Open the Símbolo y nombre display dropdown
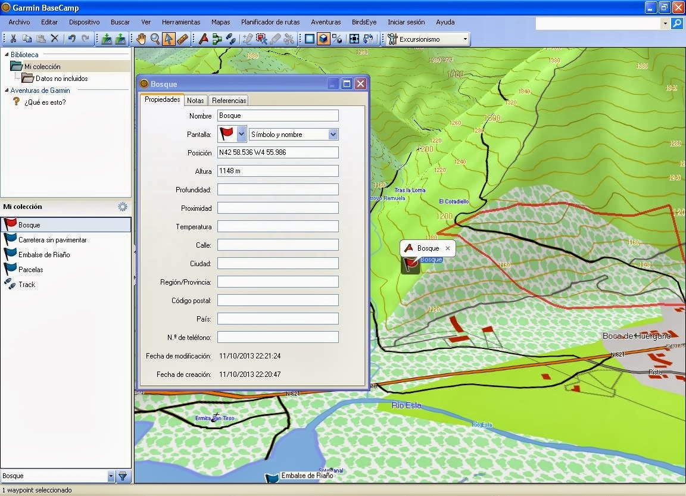686x496 pixels. pos(332,133)
